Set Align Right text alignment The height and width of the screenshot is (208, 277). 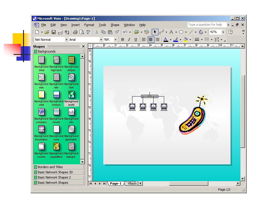point(157,40)
